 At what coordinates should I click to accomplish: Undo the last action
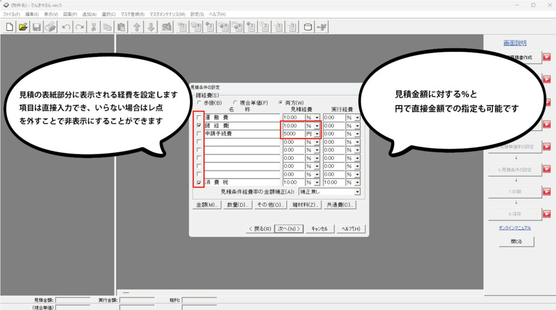tap(66, 27)
